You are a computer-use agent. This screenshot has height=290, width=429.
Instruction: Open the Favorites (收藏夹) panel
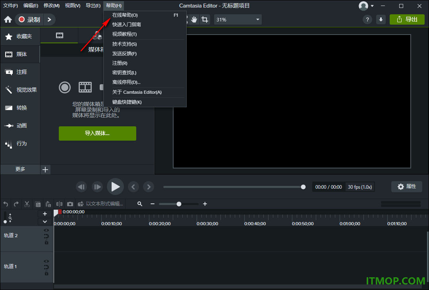pos(20,37)
